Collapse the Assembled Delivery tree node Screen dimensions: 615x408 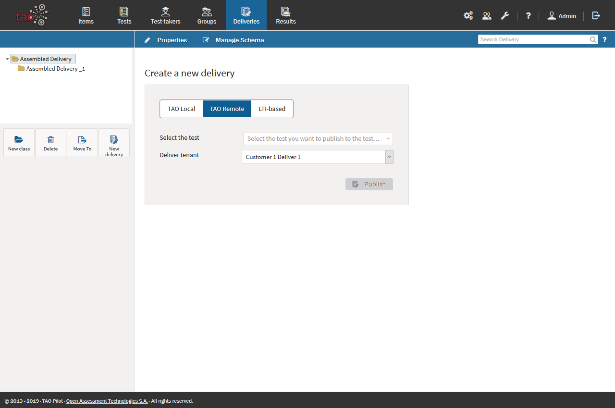tap(7, 59)
